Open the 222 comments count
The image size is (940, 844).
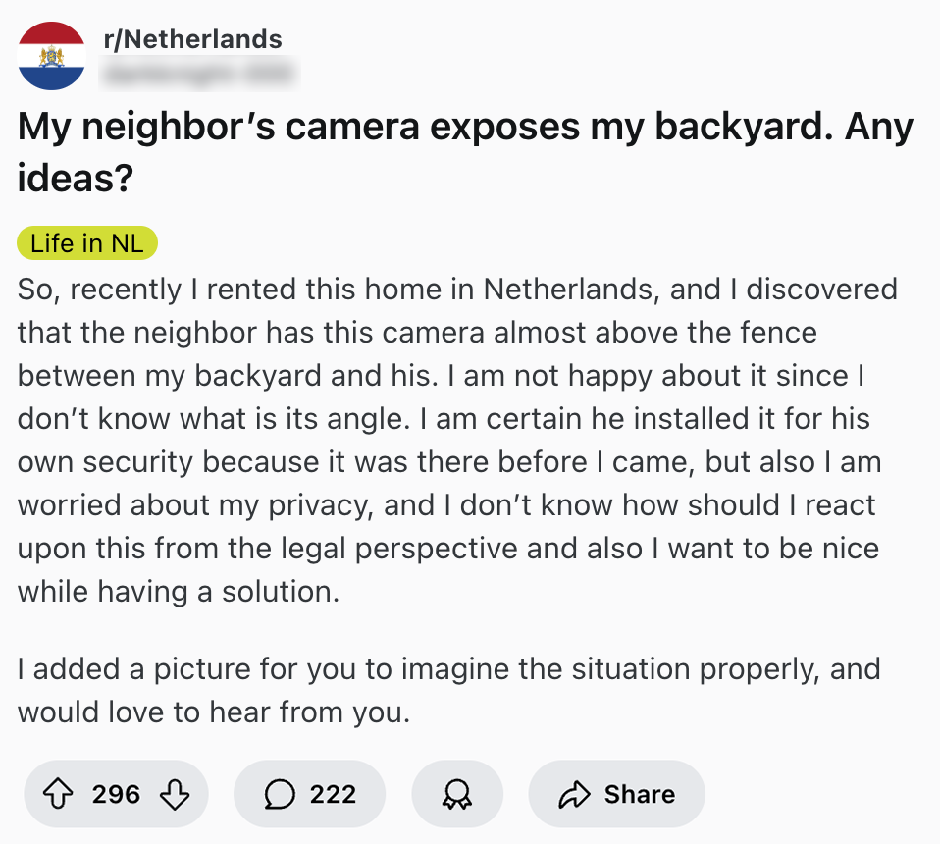pyautogui.click(x=333, y=794)
